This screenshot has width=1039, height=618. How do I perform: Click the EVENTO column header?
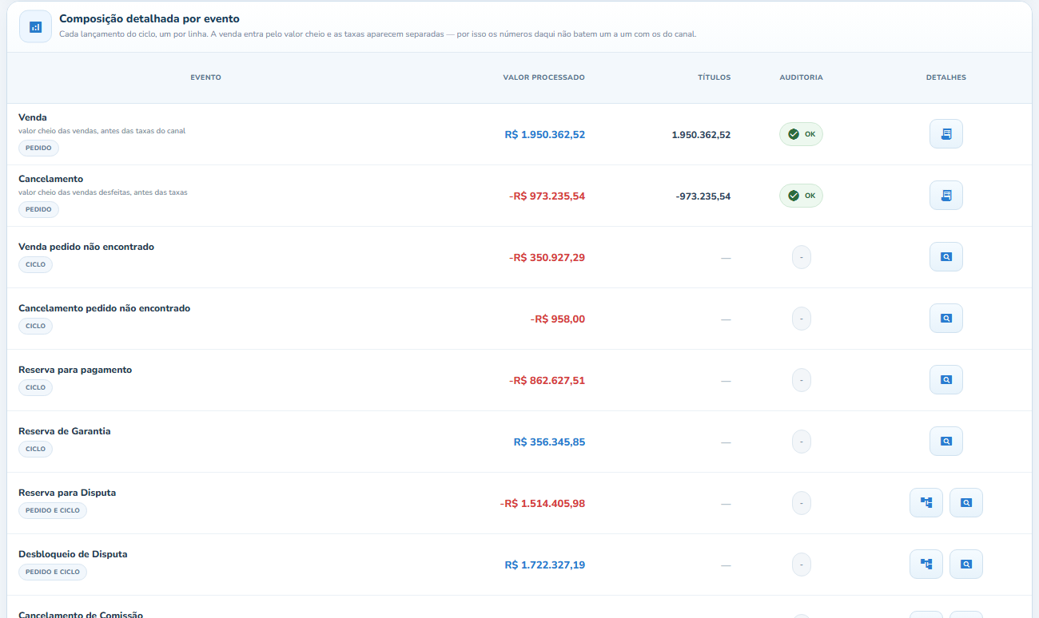(205, 77)
